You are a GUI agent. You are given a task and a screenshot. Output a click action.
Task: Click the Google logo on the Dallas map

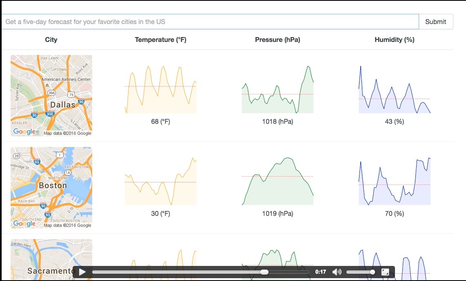tap(24, 132)
